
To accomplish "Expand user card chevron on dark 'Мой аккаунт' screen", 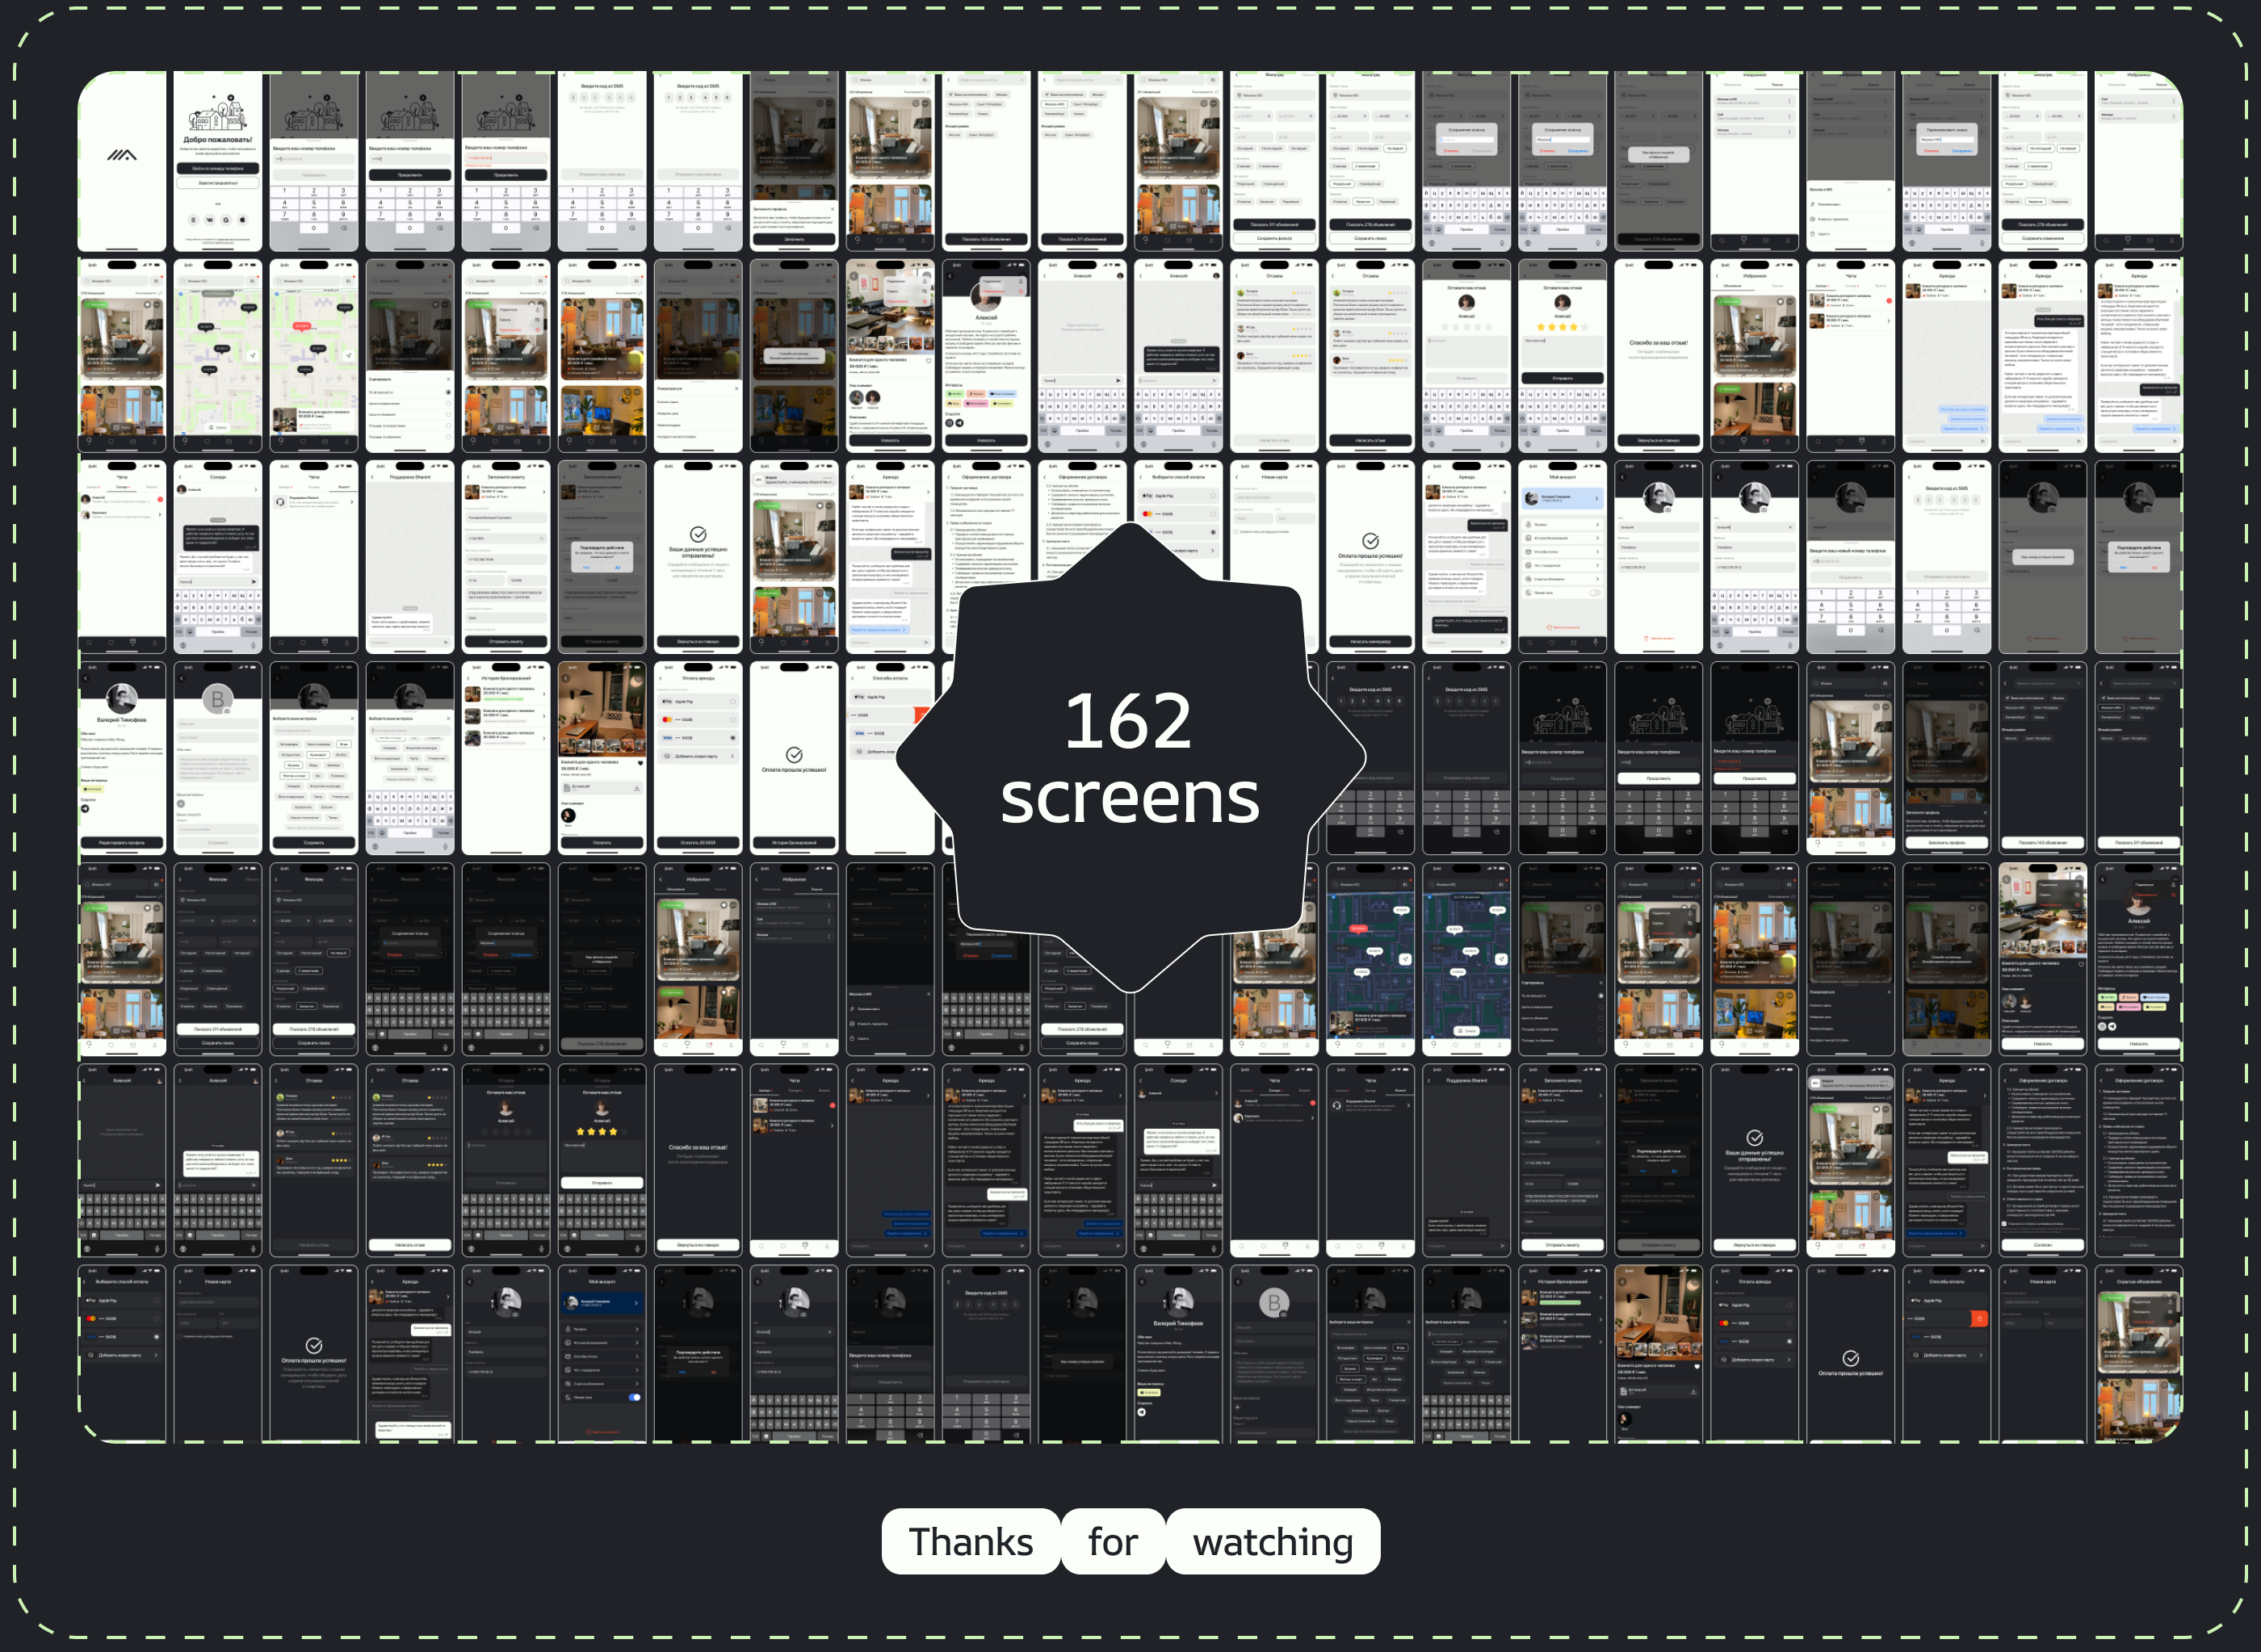I will click(x=637, y=1304).
